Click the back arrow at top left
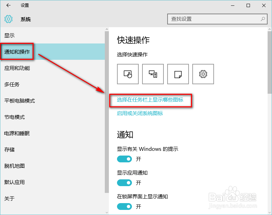The height and width of the screenshot is (215, 272). pyautogui.click(x=8, y=5)
